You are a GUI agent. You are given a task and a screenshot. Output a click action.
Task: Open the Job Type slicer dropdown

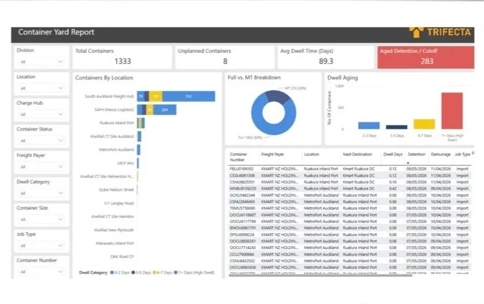pyautogui.click(x=41, y=246)
